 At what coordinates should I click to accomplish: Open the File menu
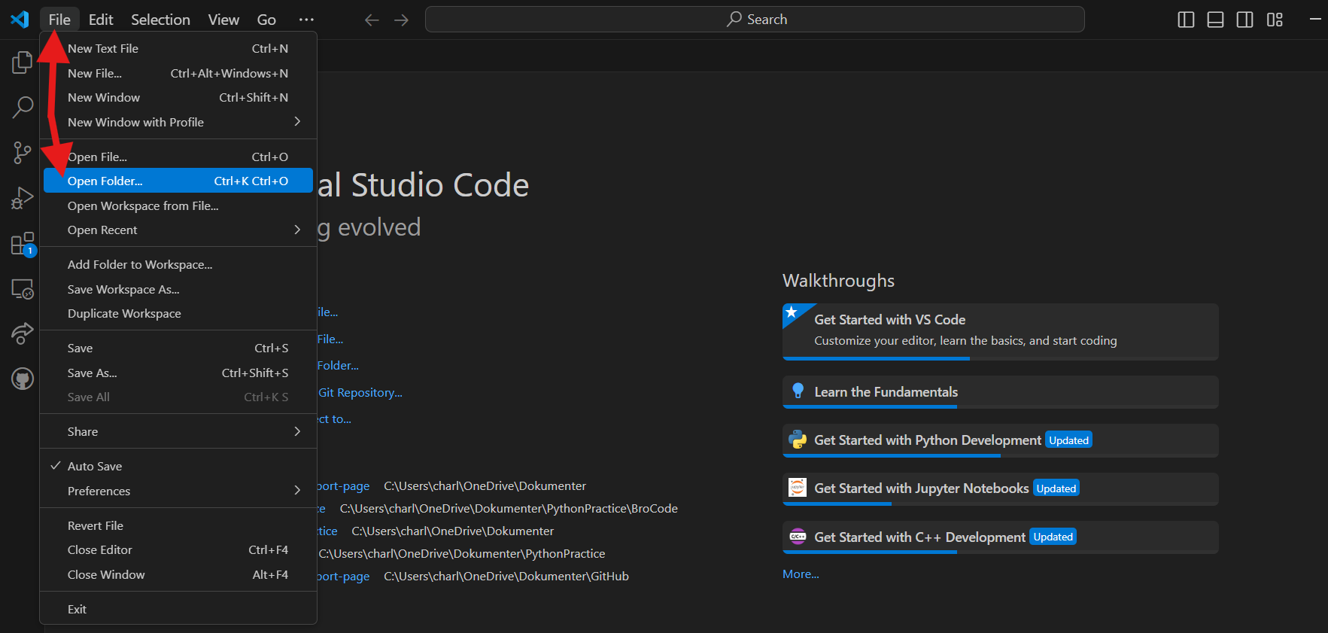(59, 20)
